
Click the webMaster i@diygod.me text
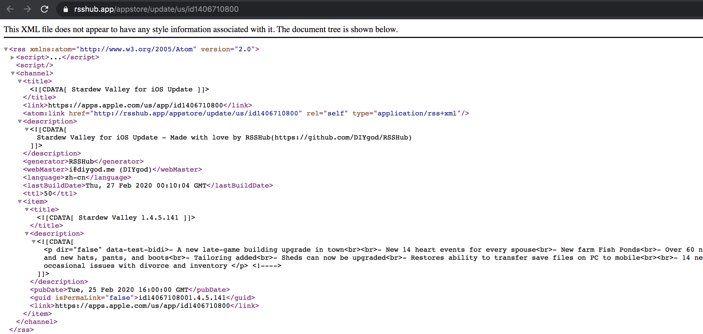110,170
